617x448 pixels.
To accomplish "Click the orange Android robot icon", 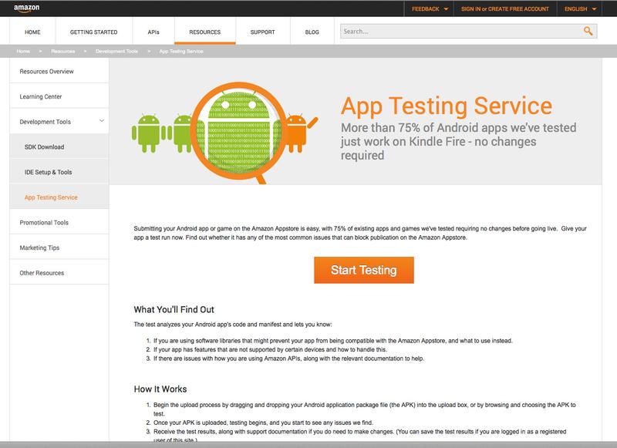I will click(300, 133).
